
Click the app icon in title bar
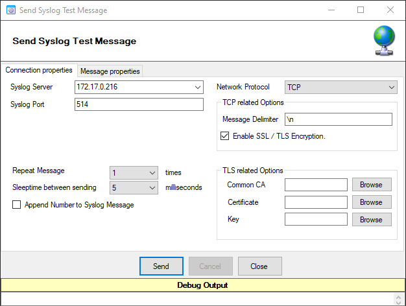click(x=11, y=10)
